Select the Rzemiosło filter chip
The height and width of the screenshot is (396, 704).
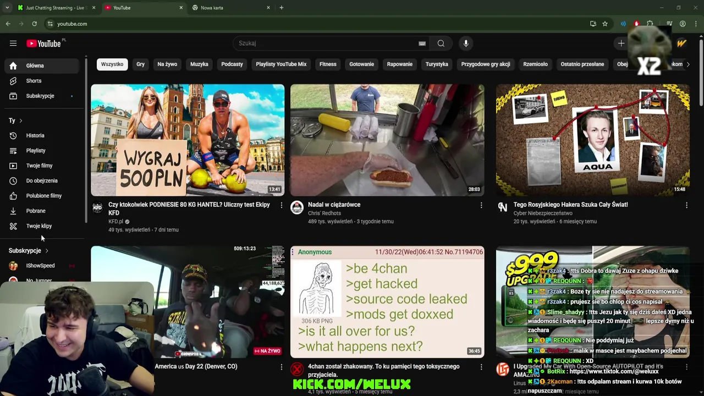[535, 64]
